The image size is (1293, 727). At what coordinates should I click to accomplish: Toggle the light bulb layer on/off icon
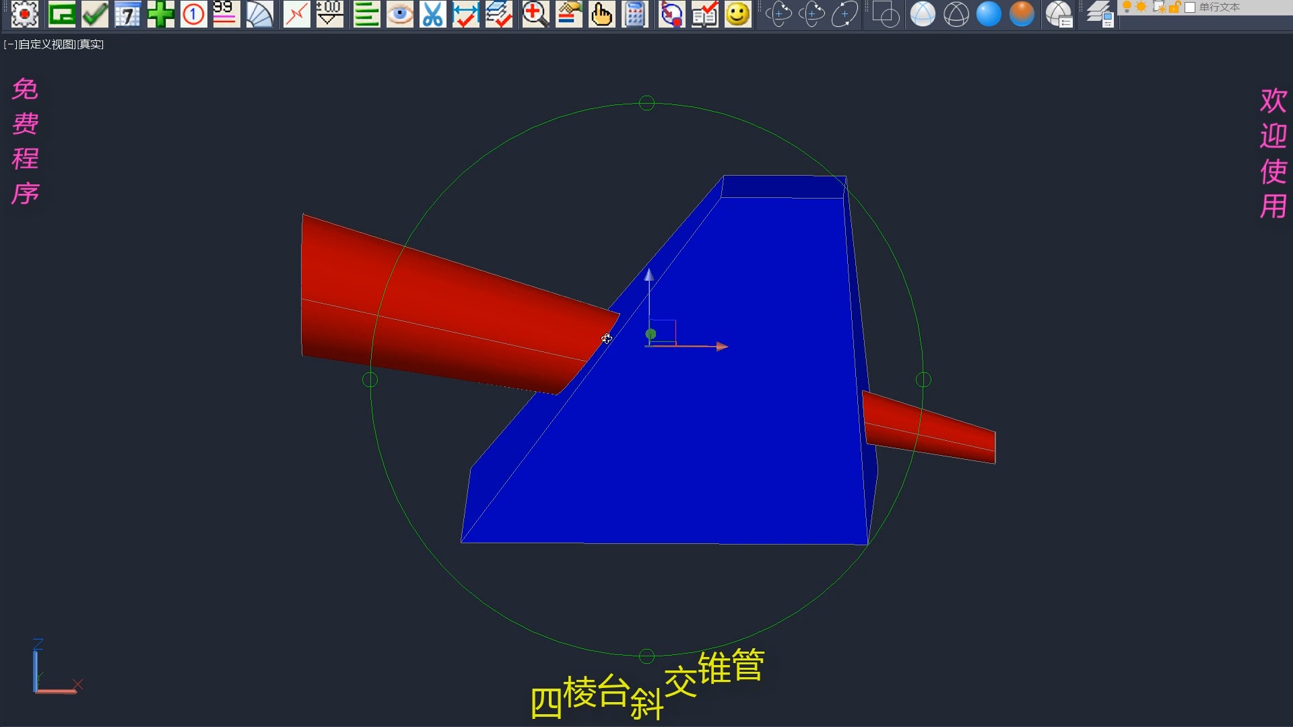tap(1127, 7)
